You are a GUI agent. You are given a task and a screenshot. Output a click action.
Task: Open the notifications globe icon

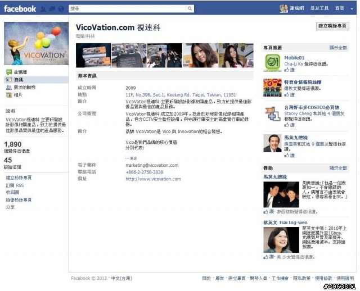(61, 9)
